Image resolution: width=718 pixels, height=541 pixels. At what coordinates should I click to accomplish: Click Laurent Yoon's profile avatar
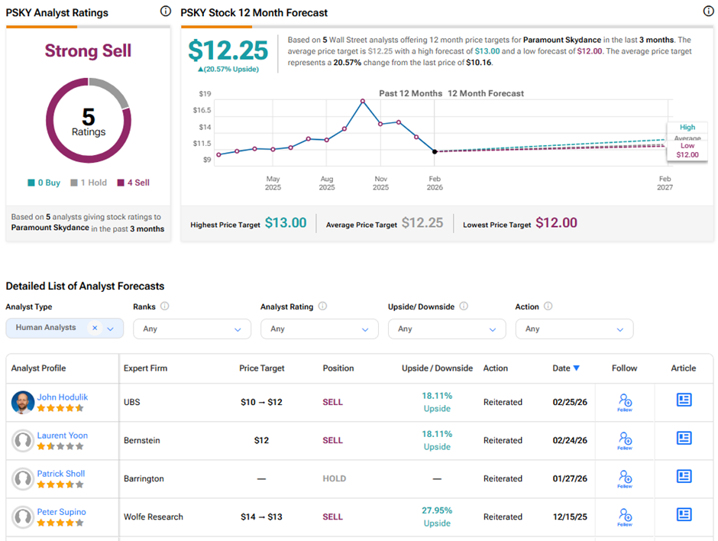coord(23,440)
